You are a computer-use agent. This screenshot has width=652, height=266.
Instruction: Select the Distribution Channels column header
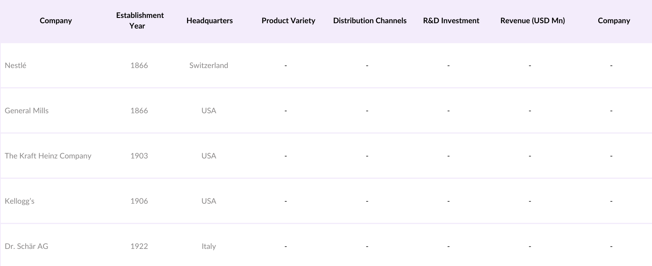(370, 20)
